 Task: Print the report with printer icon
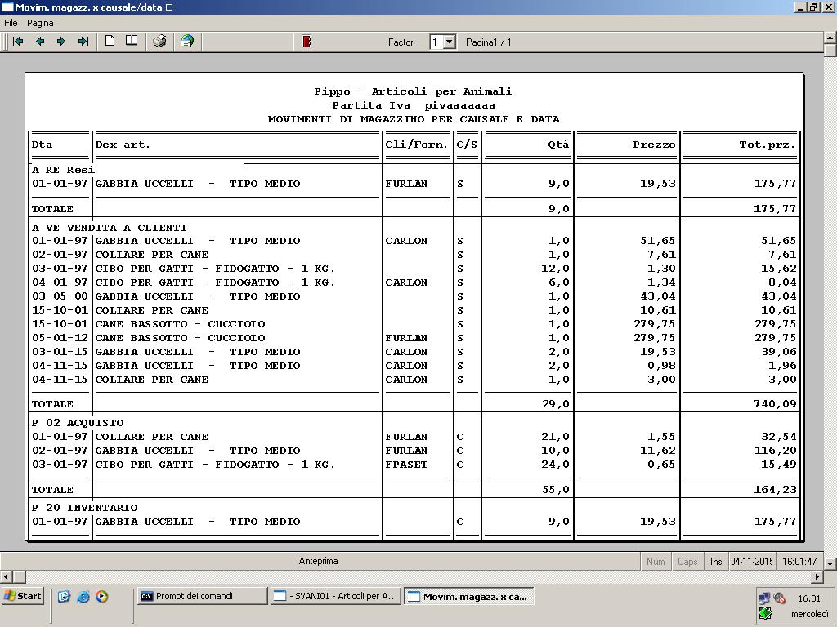pos(159,41)
